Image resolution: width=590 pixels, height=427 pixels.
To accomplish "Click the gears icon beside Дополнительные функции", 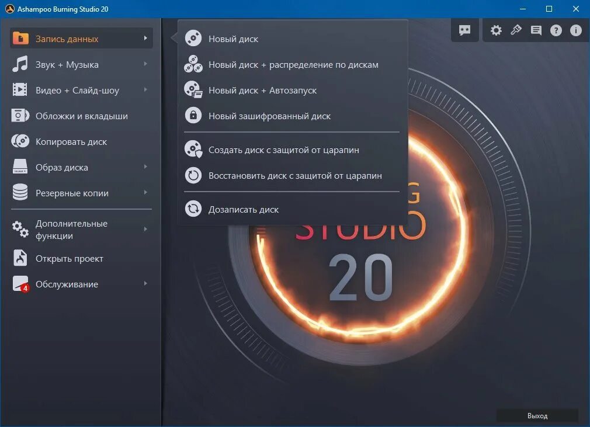I will (x=20, y=229).
